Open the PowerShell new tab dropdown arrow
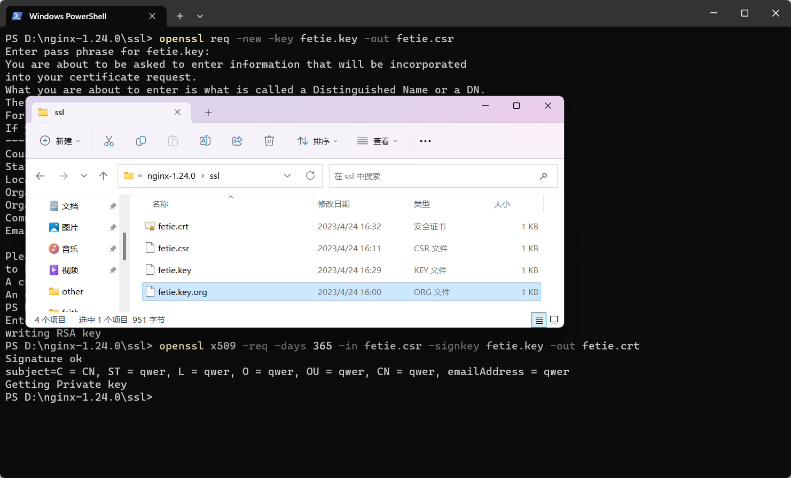 [x=200, y=16]
